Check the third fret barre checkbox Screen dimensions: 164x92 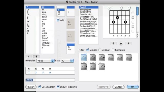click(x=133, y=22)
